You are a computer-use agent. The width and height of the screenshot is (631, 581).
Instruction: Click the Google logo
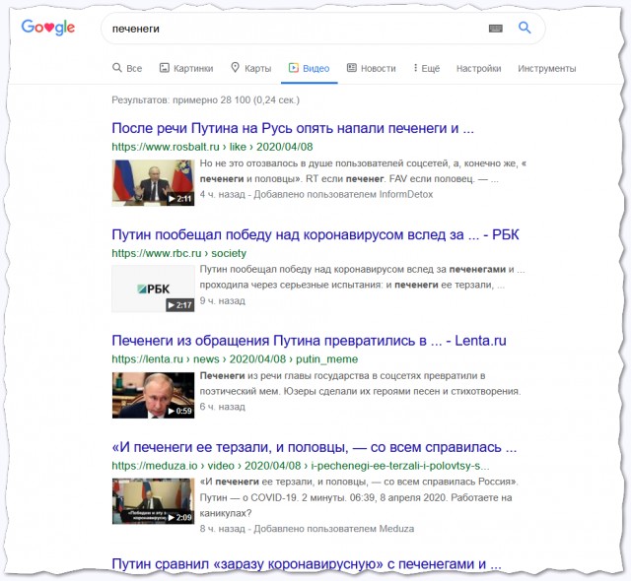(x=48, y=28)
